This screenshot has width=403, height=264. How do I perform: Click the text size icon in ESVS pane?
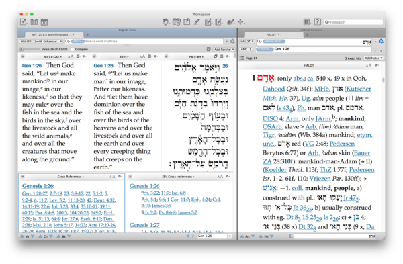(x=142, y=56)
